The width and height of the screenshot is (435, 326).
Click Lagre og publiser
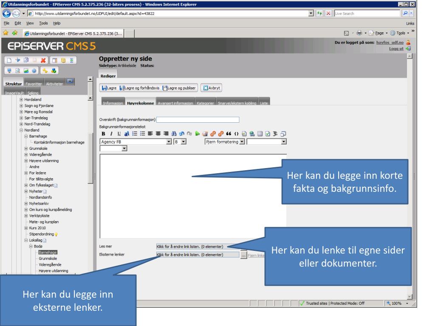179,88
